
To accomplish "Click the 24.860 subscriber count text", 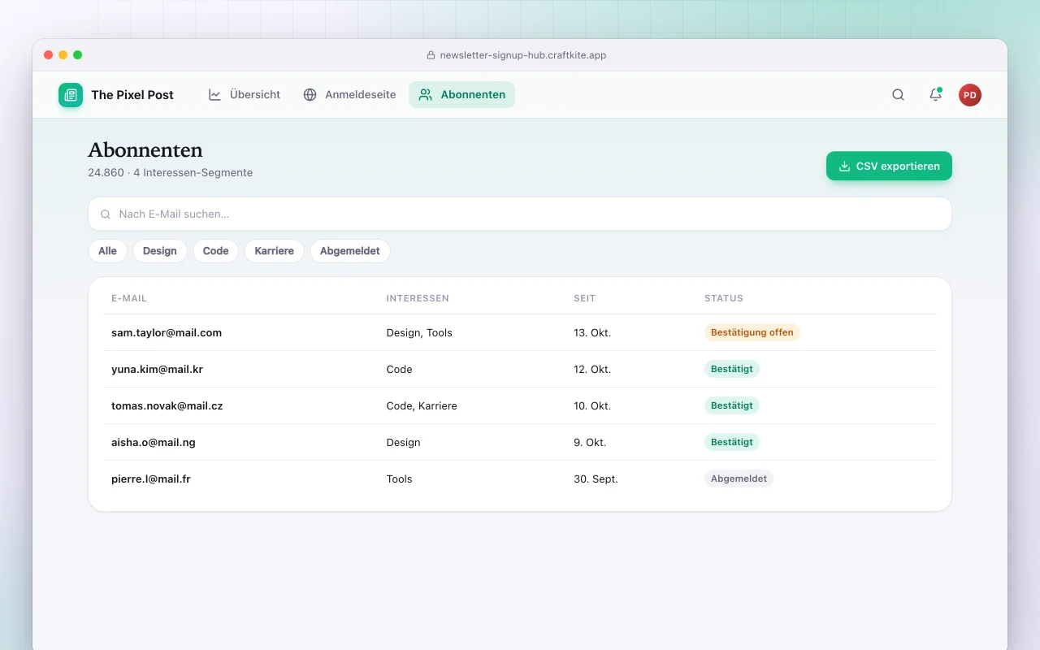I will pyautogui.click(x=106, y=172).
